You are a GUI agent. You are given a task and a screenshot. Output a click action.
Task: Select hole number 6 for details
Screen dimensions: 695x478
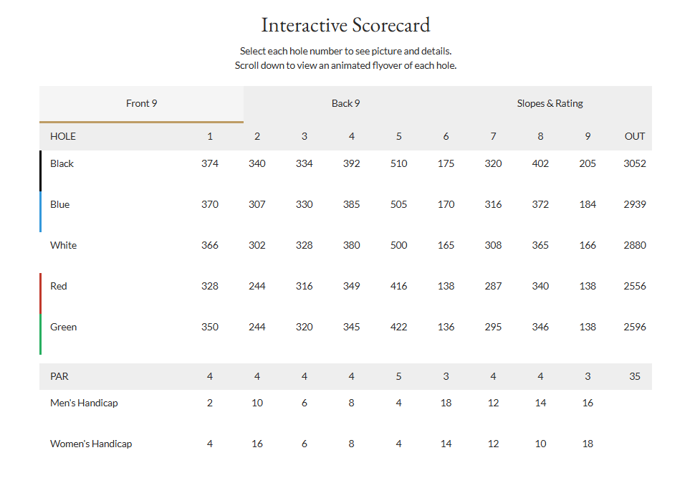tap(446, 136)
